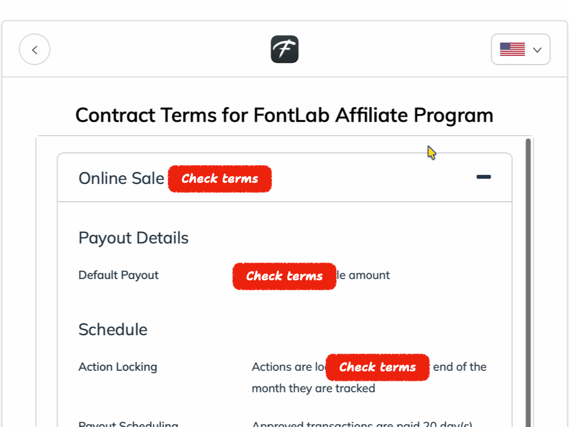Click Check terms in the Action Locking row
The height and width of the screenshot is (427, 569).
point(377,367)
